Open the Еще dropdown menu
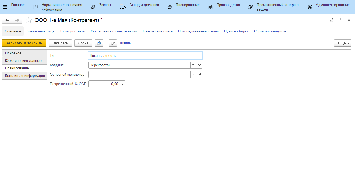 click(343, 43)
